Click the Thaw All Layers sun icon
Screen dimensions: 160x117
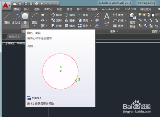pos(151,26)
